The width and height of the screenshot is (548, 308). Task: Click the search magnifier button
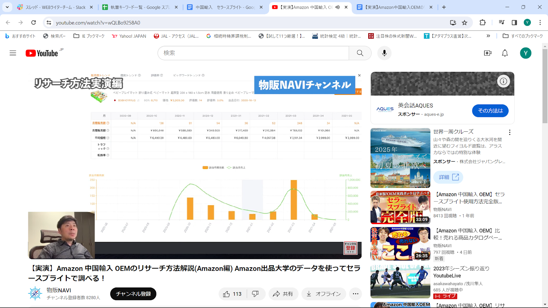pyautogui.click(x=360, y=53)
